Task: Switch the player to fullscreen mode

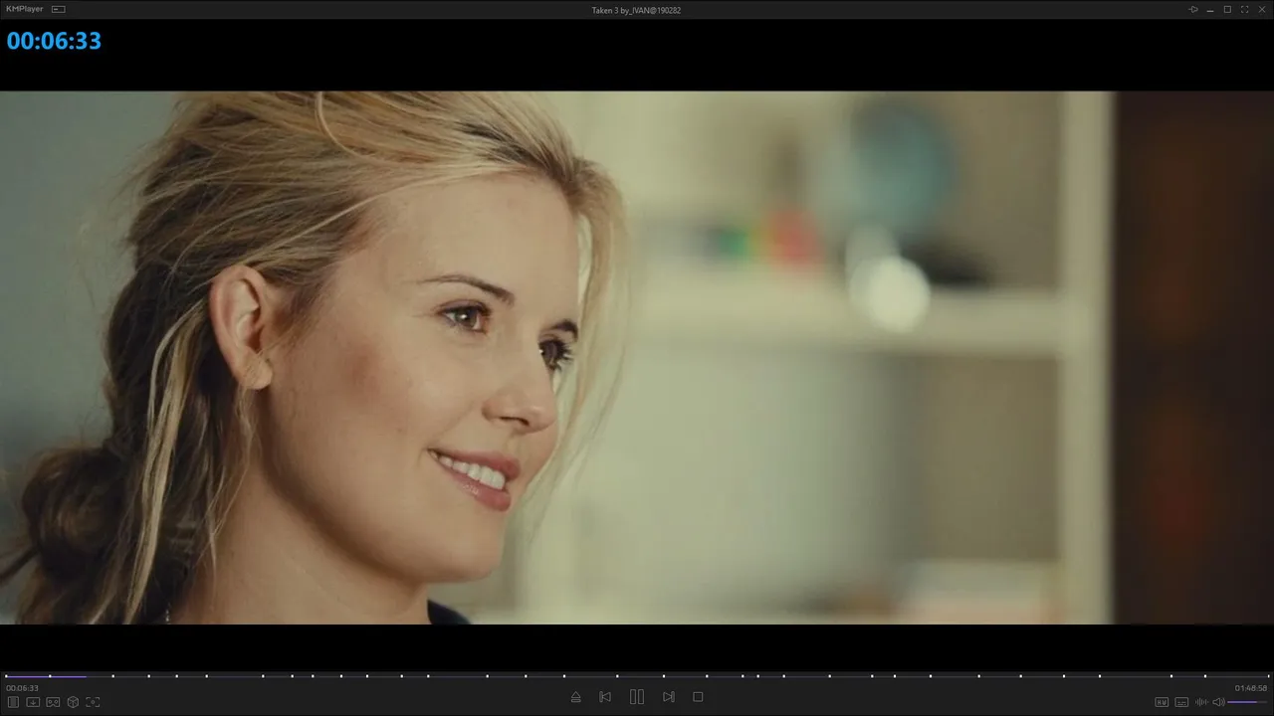Action: pyautogui.click(x=1244, y=9)
